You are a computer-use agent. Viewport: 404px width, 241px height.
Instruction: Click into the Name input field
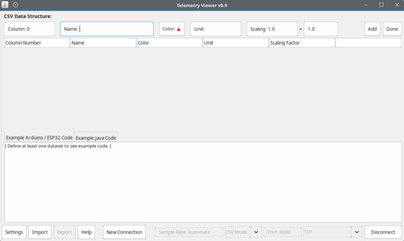pos(107,29)
